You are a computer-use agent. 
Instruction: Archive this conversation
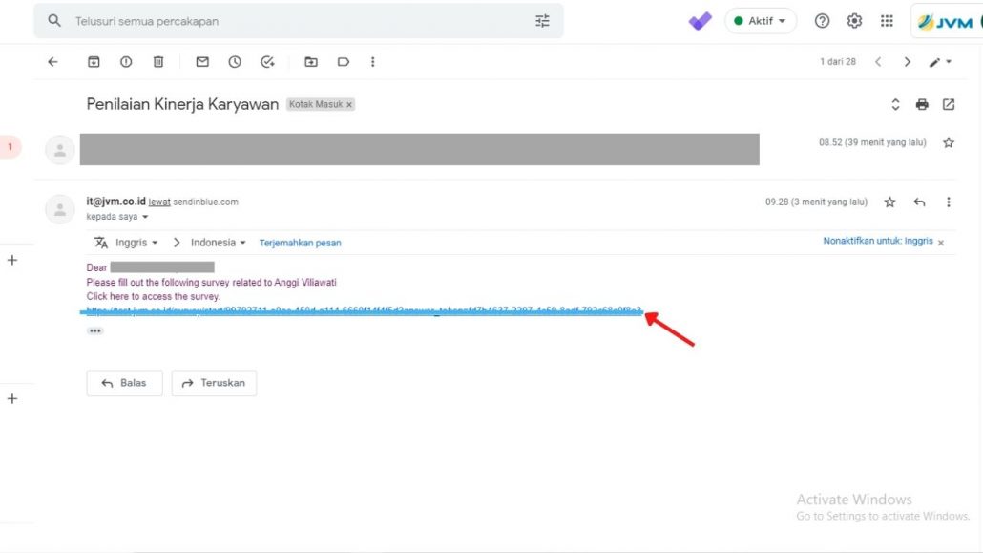coord(94,61)
